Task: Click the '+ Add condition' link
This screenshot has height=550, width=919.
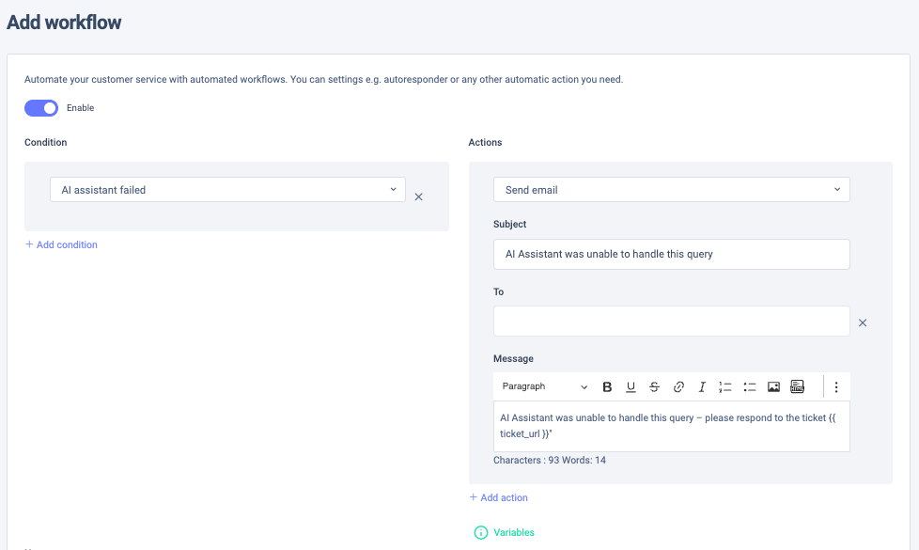Action: click(x=61, y=244)
